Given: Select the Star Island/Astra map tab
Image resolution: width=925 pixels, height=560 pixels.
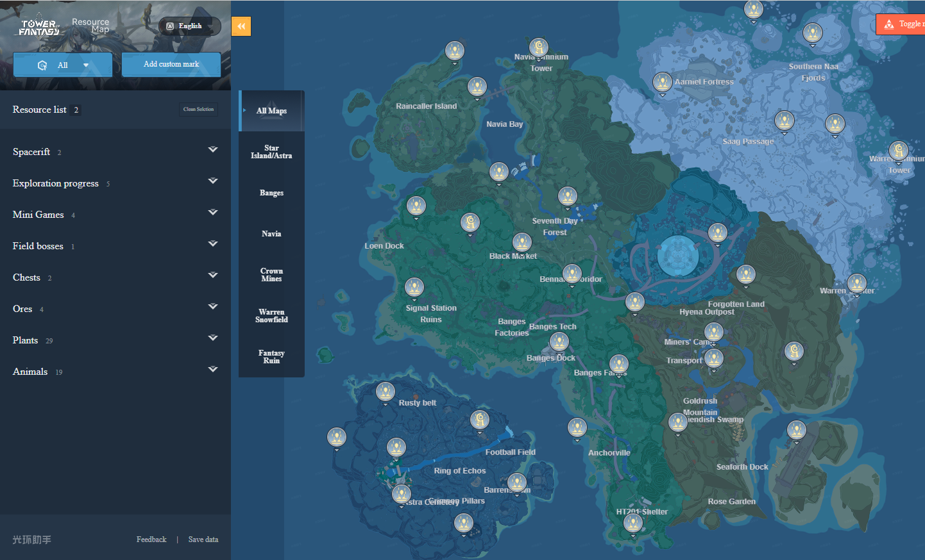Looking at the screenshot, I should coord(271,152).
